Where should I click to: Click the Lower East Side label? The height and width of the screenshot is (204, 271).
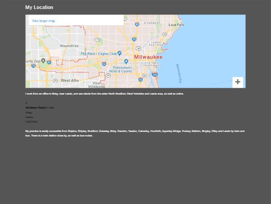tap(156, 44)
